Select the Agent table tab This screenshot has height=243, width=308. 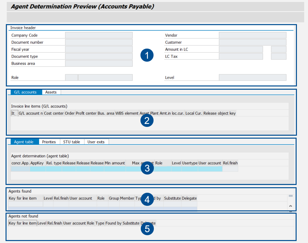23,142
